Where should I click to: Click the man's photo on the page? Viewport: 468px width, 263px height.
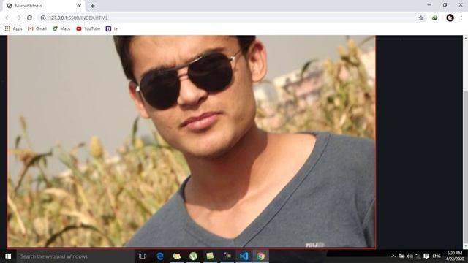pyautogui.click(x=192, y=141)
